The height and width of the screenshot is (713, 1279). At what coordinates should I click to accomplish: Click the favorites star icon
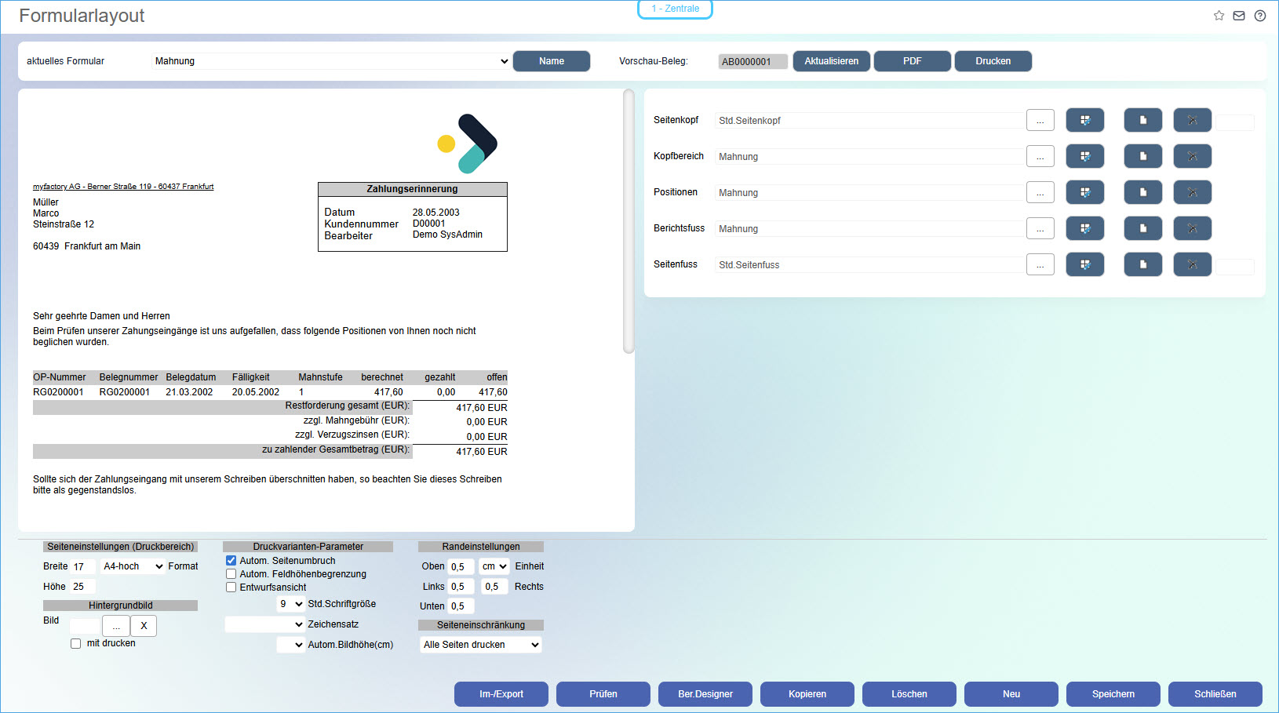click(1219, 16)
